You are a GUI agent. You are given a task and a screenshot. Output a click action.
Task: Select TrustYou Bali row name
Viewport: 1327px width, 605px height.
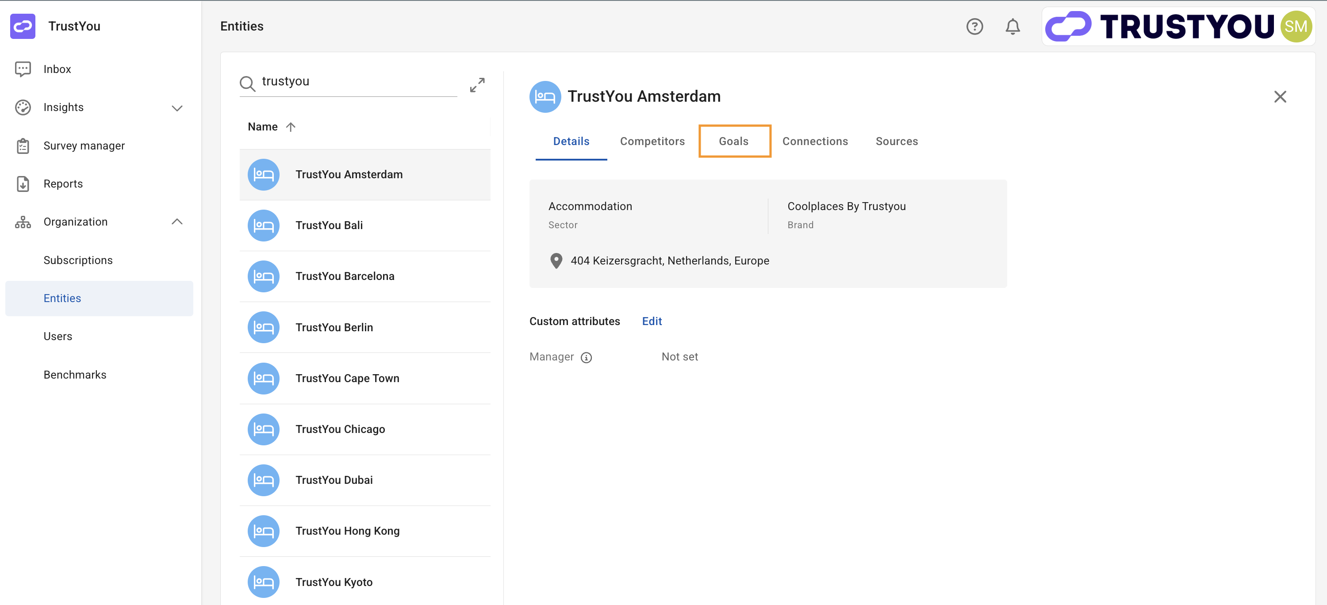pyautogui.click(x=329, y=226)
